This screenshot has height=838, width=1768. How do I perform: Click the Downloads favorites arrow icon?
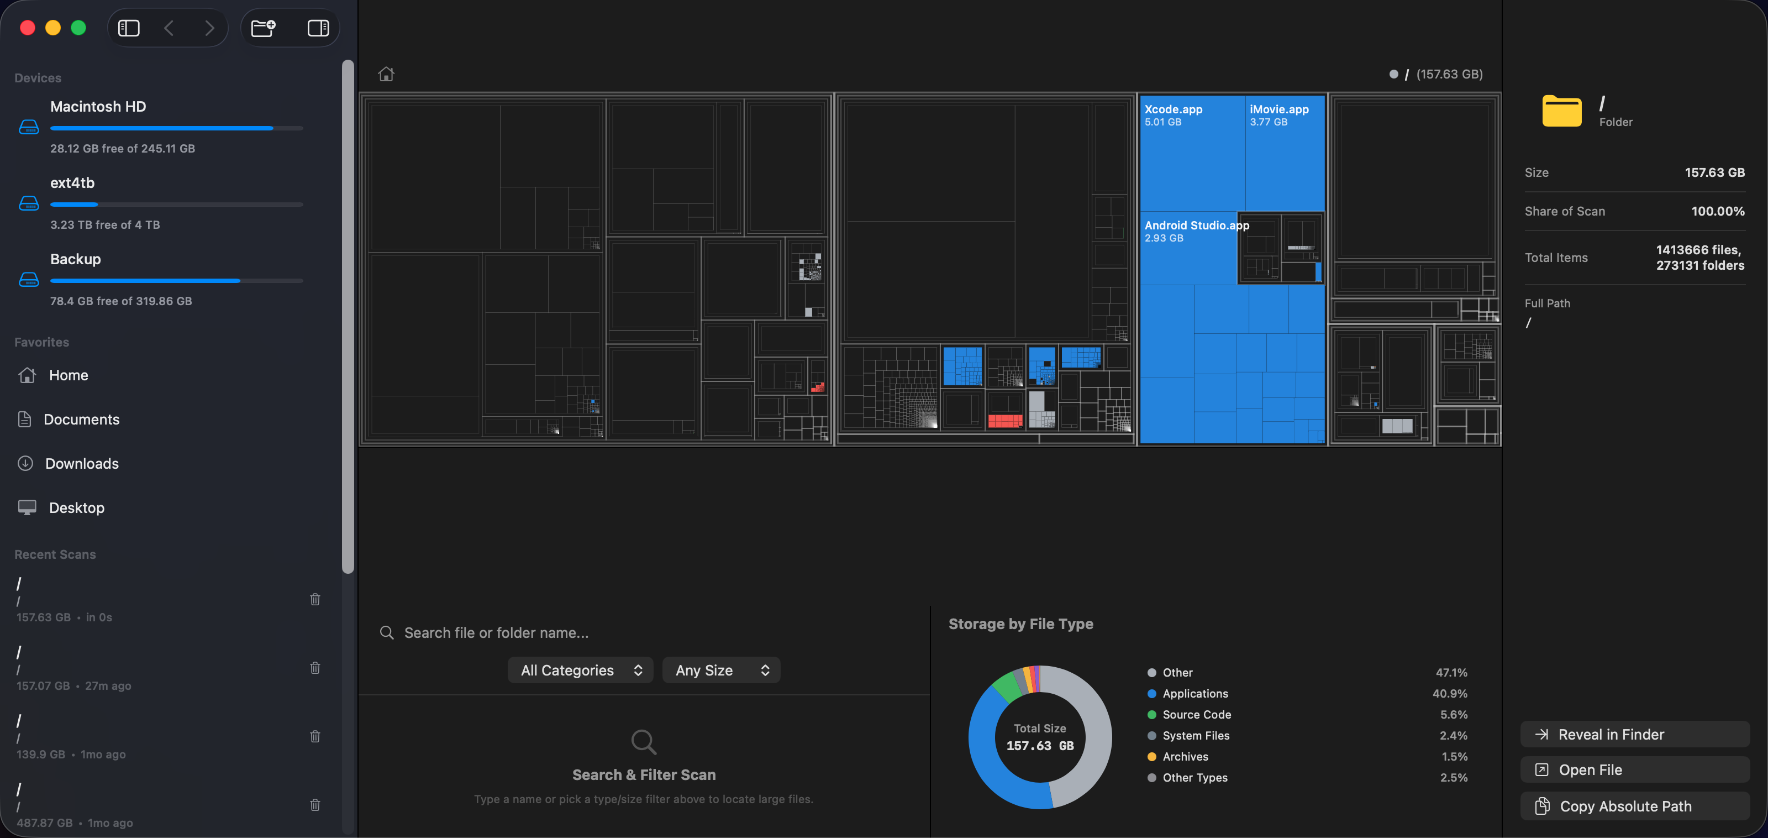tap(25, 464)
